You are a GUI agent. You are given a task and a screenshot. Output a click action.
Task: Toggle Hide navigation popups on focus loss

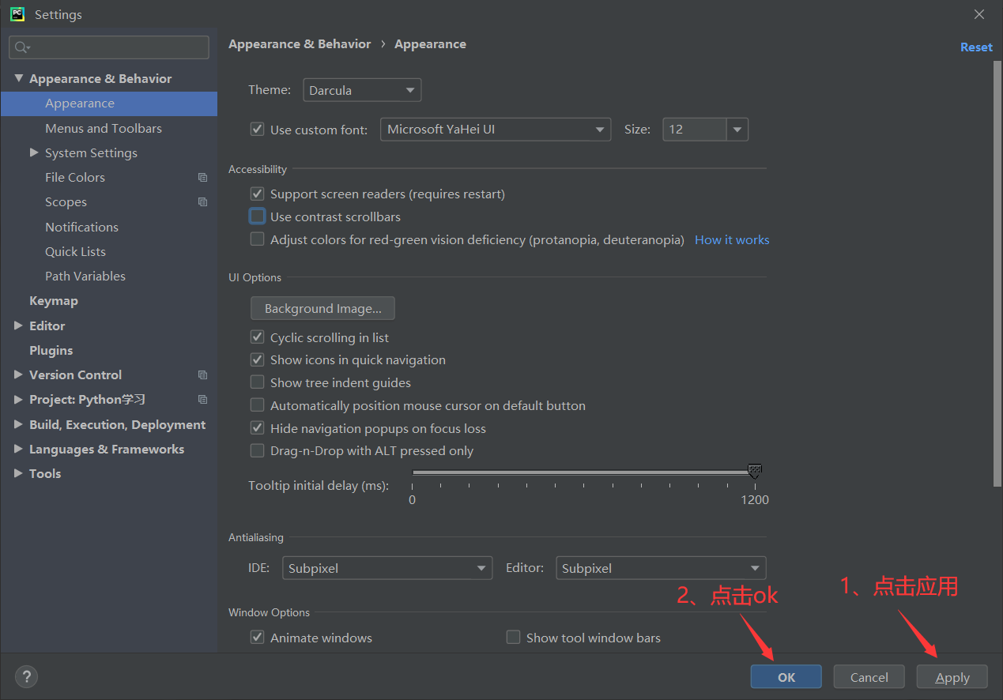[x=257, y=427]
